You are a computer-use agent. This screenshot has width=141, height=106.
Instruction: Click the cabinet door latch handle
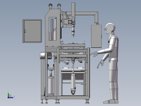25,31
